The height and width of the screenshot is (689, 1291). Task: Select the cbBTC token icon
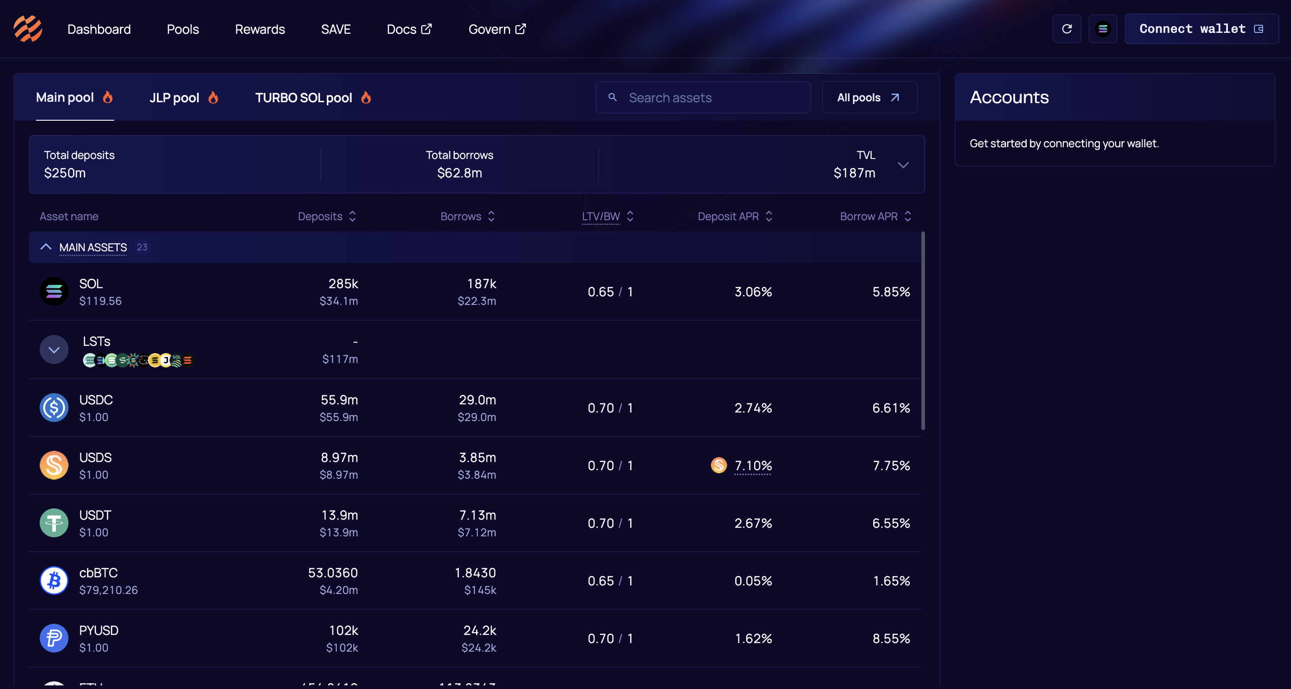pos(54,580)
